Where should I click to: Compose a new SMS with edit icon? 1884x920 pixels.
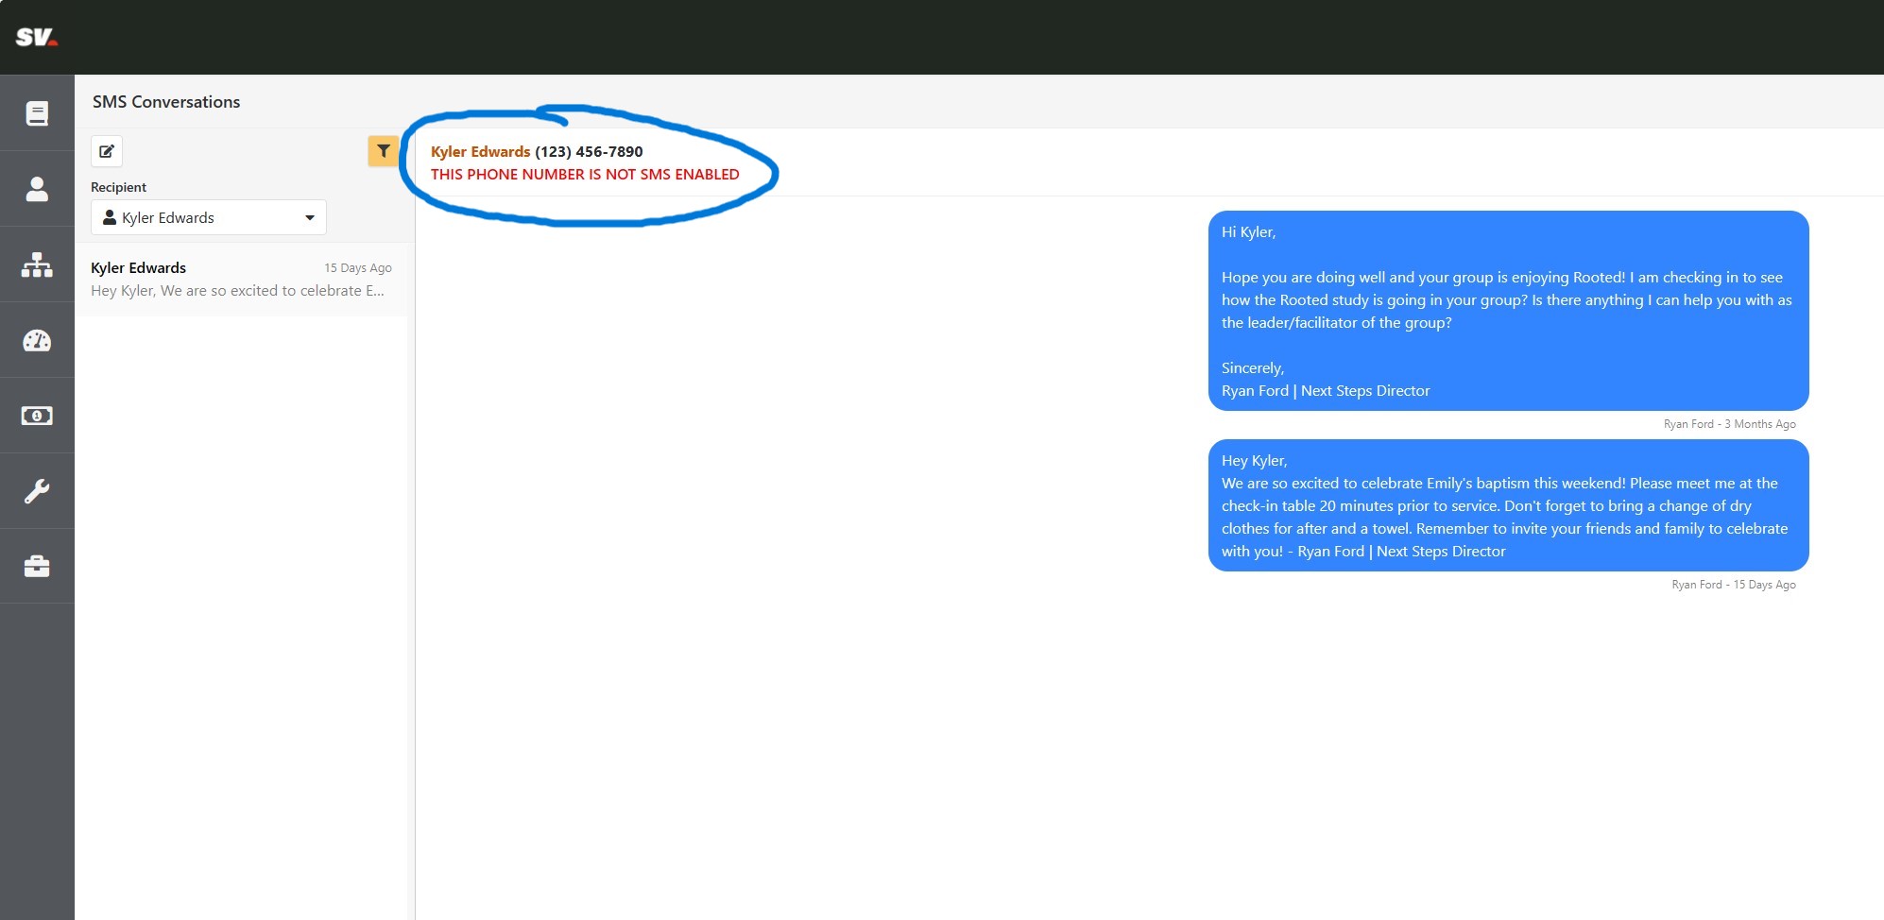(107, 151)
